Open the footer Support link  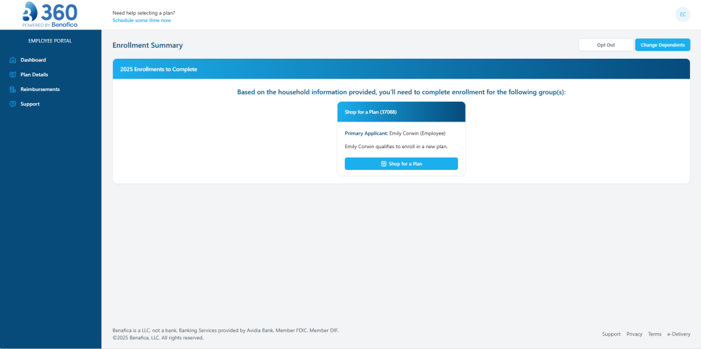pos(611,334)
